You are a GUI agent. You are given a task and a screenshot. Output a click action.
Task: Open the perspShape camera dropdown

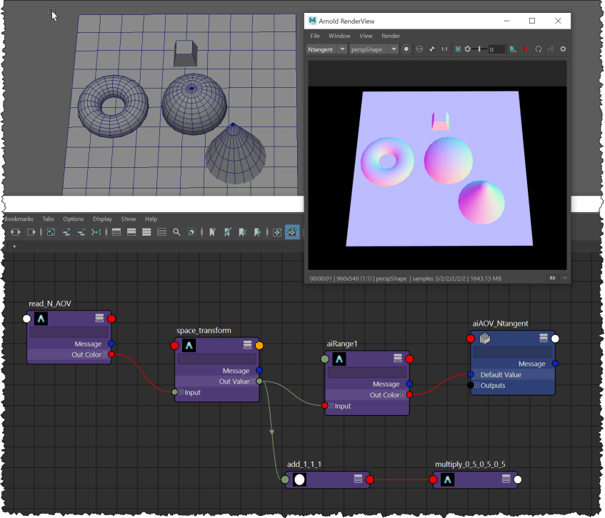394,49
